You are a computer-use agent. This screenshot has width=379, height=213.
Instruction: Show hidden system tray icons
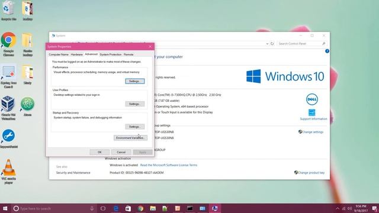[338, 208]
